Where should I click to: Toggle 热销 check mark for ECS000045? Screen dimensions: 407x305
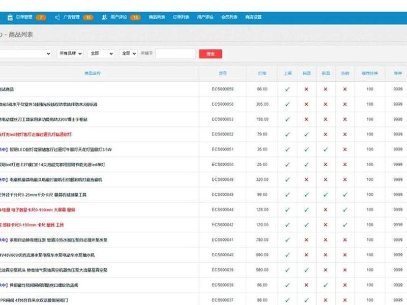(345, 195)
